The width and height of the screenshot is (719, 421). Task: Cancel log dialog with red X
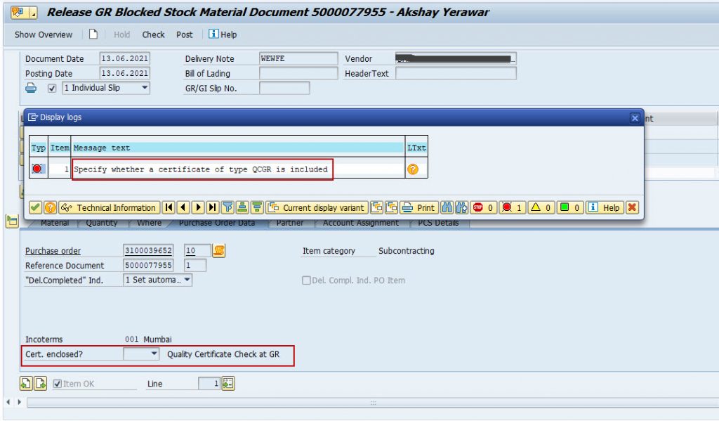[x=632, y=207]
